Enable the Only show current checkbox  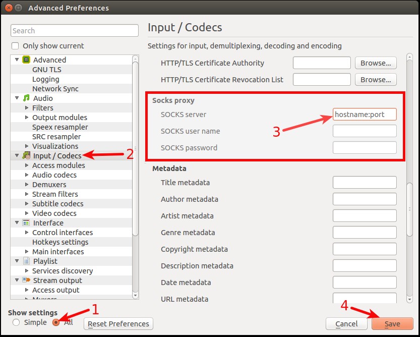click(x=16, y=46)
